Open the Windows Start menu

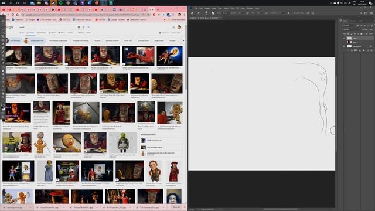click(4, 3)
